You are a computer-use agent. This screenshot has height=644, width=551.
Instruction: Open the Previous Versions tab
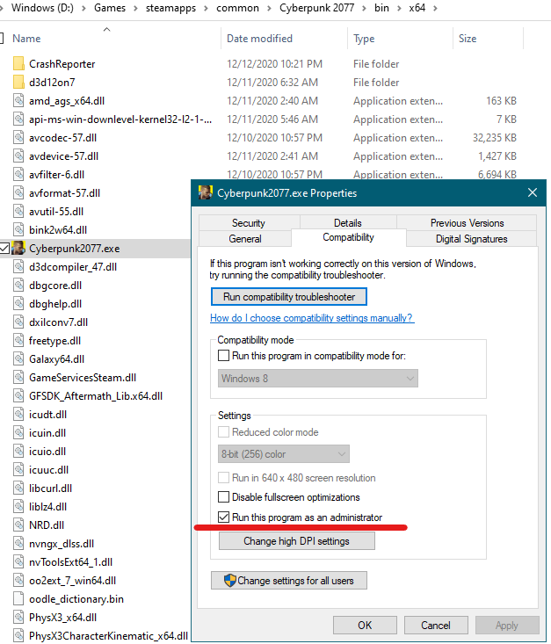coord(467,222)
